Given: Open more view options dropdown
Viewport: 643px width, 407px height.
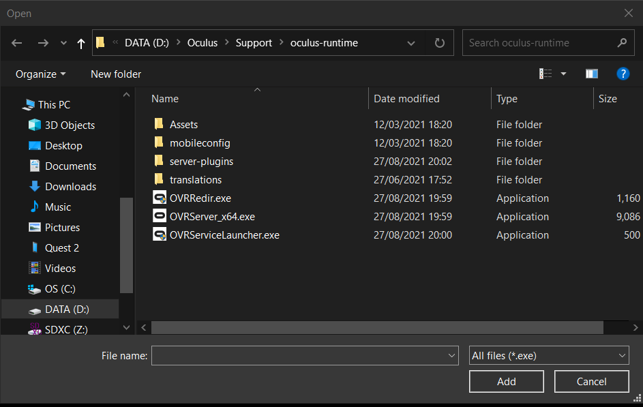Looking at the screenshot, I should point(563,74).
